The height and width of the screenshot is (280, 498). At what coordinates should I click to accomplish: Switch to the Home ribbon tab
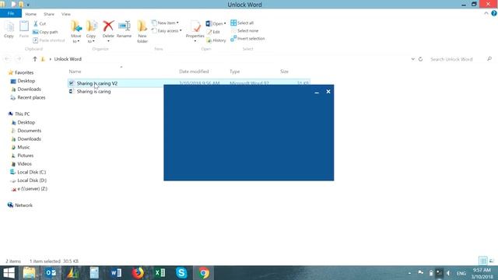point(31,14)
